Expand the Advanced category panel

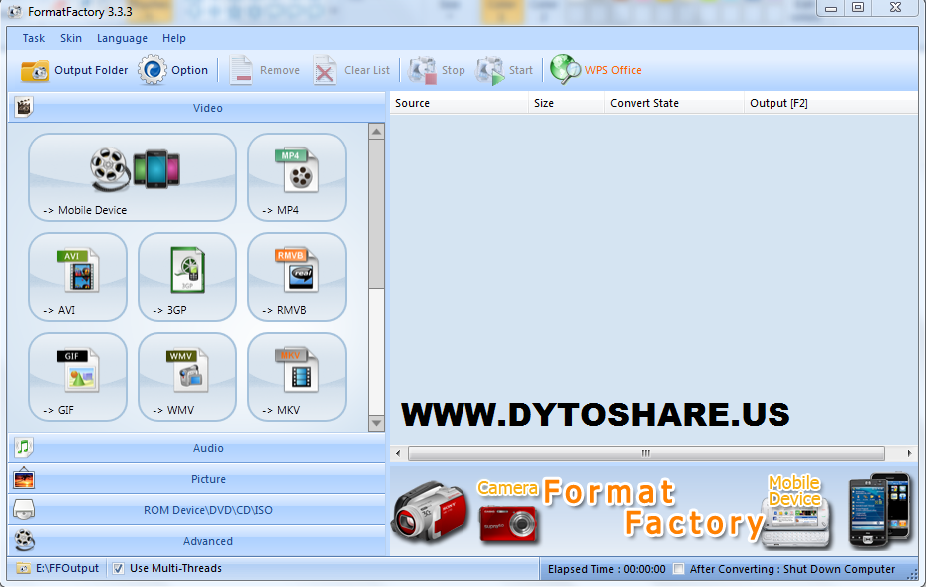pyautogui.click(x=196, y=541)
